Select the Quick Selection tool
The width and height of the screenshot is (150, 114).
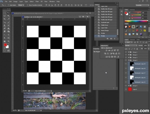point(8,16)
